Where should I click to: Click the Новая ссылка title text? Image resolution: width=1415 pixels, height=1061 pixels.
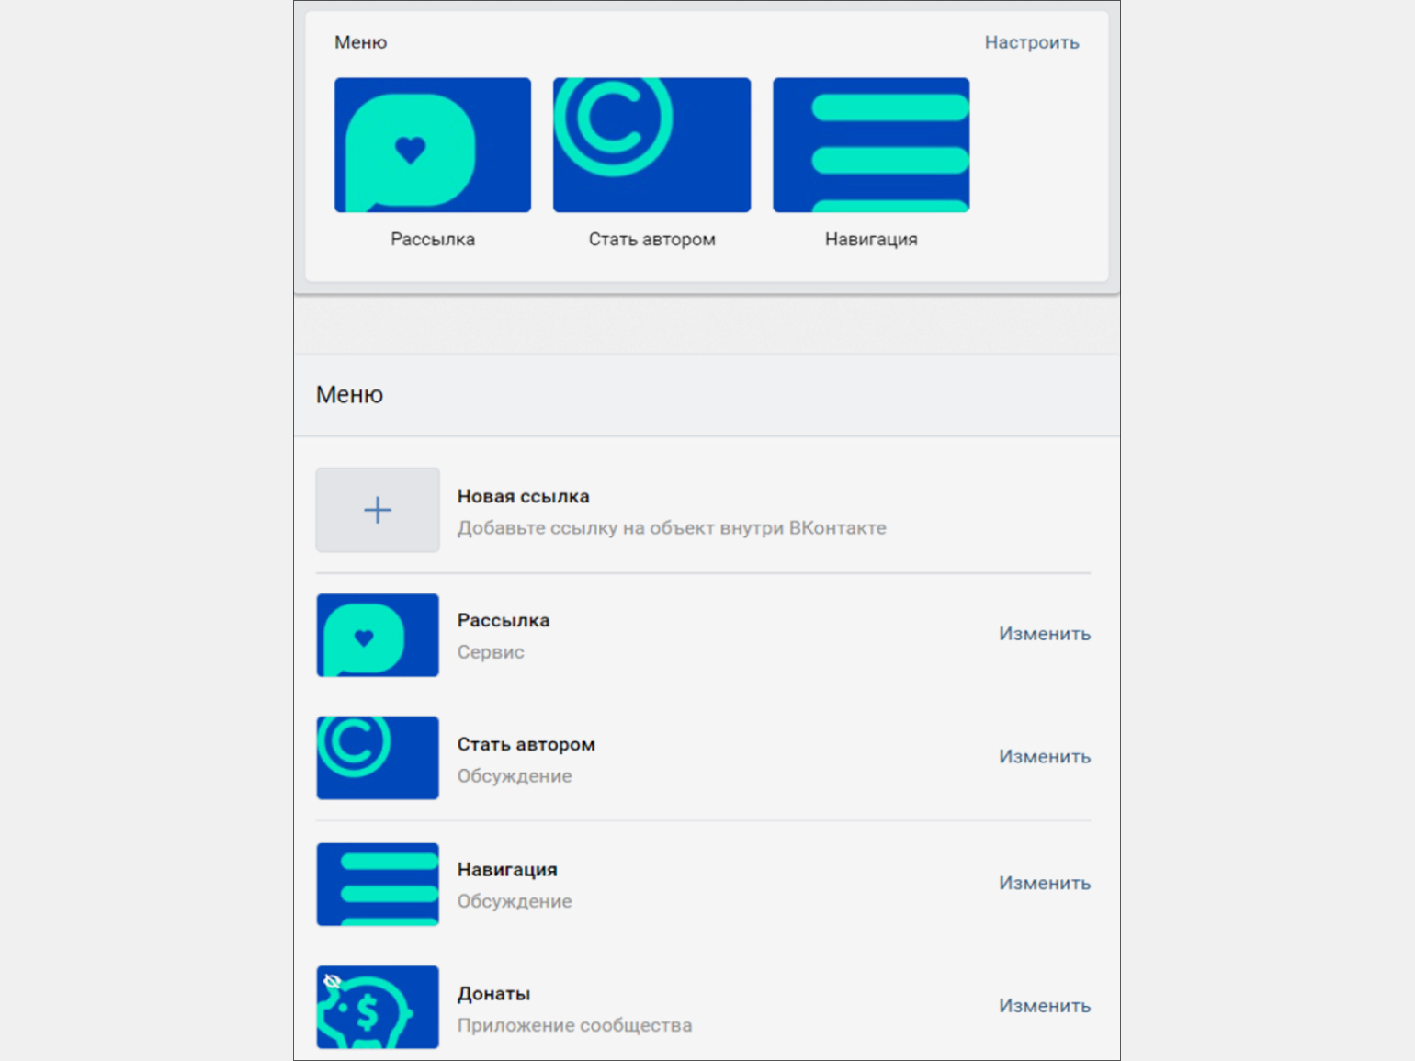coord(523,496)
